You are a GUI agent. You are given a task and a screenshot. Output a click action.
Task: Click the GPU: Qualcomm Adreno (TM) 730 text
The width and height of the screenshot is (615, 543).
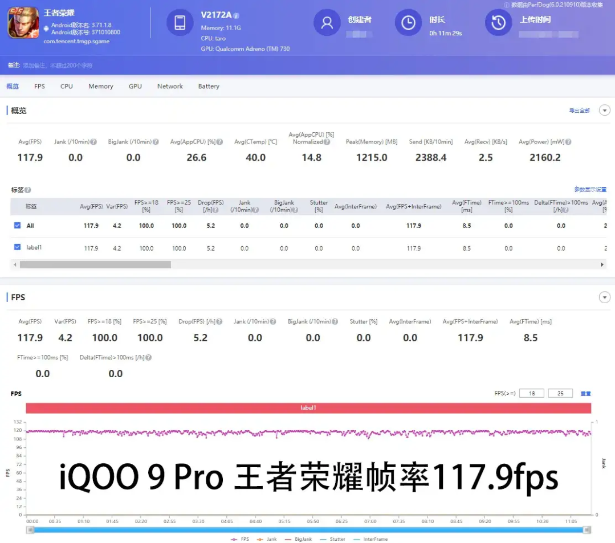coord(245,49)
